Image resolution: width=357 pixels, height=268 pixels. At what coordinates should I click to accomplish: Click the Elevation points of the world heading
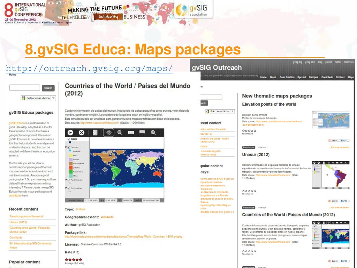point(269,104)
